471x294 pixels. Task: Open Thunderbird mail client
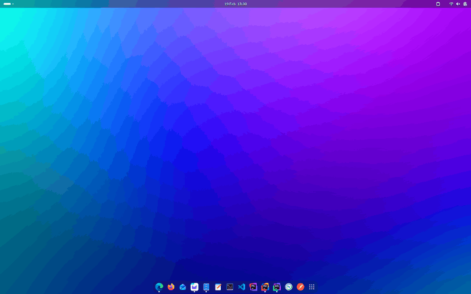pos(183,286)
